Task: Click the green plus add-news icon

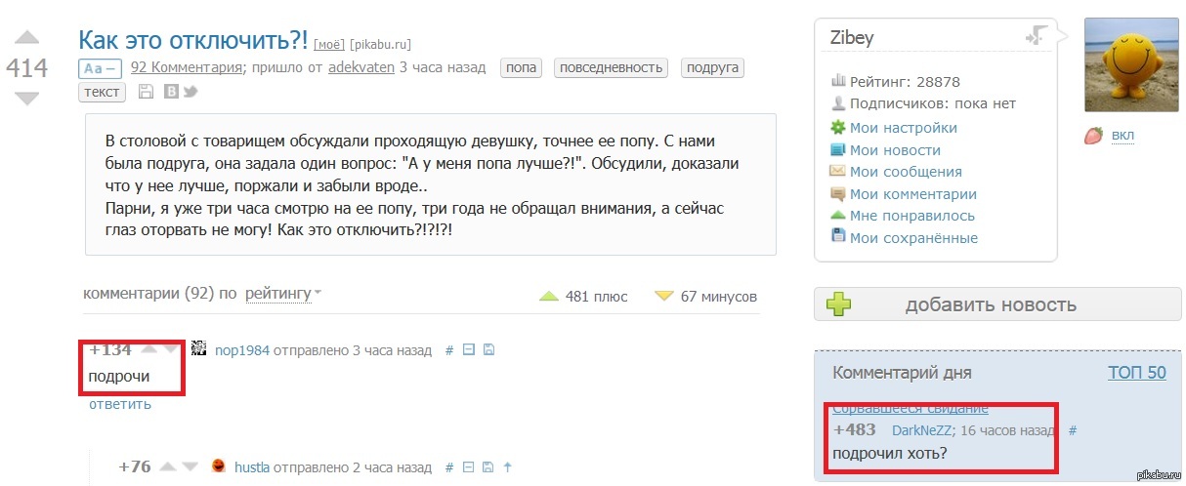Action: pos(838,304)
